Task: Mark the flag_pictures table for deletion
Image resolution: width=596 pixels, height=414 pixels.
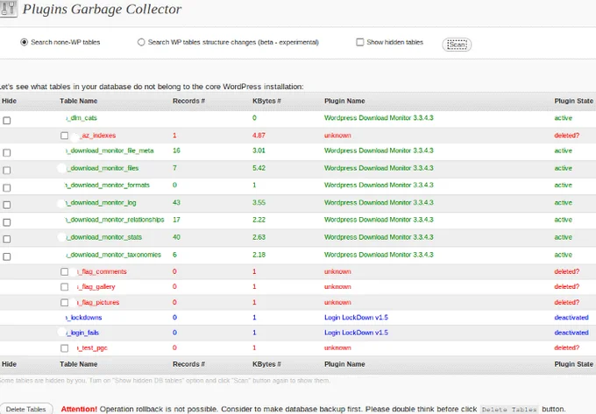Action: pyautogui.click(x=65, y=302)
